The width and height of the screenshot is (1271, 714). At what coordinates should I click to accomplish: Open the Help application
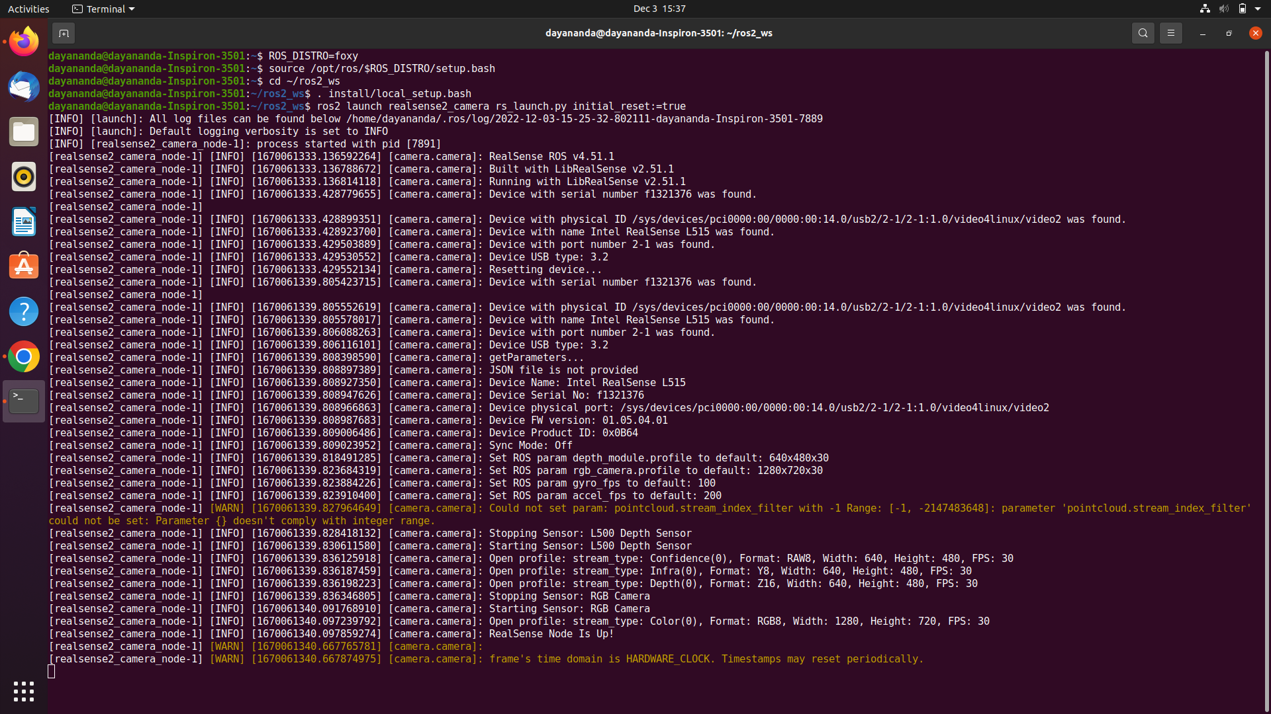coord(23,311)
